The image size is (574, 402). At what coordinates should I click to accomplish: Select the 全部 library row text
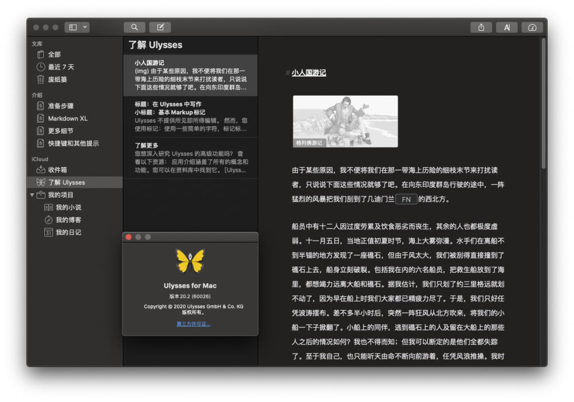[x=54, y=54]
